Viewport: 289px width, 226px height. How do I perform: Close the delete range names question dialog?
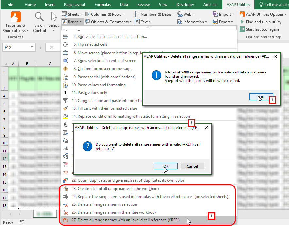pos(206,128)
